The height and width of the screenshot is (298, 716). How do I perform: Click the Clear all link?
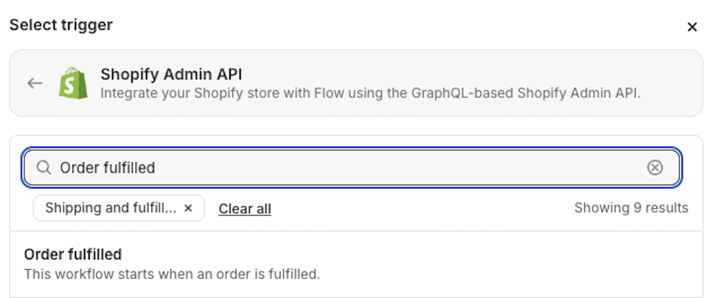pyautogui.click(x=245, y=209)
